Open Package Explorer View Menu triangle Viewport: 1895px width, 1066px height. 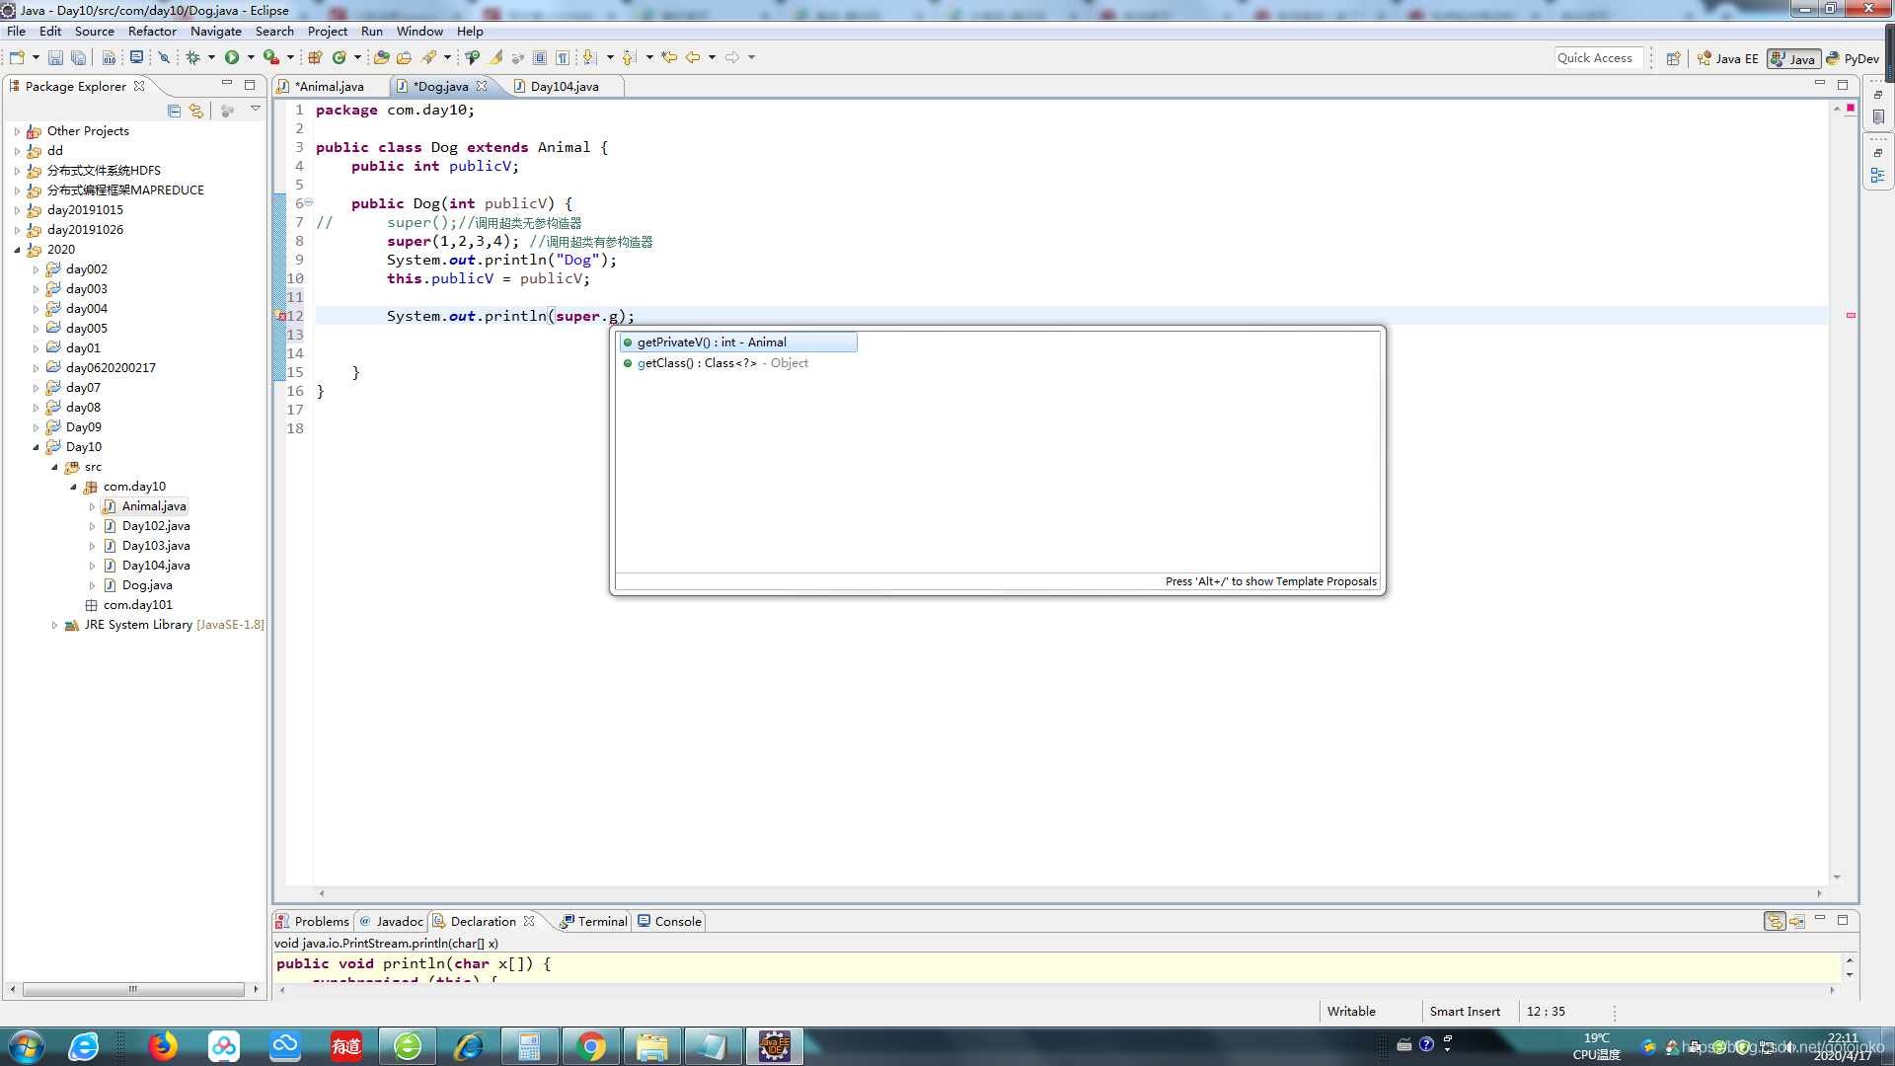256,110
